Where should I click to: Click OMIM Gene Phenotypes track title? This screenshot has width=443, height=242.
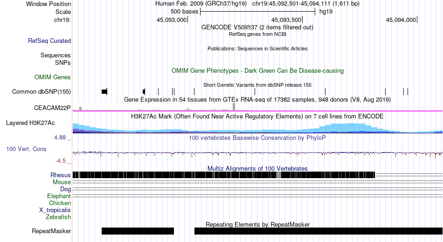coord(257,70)
